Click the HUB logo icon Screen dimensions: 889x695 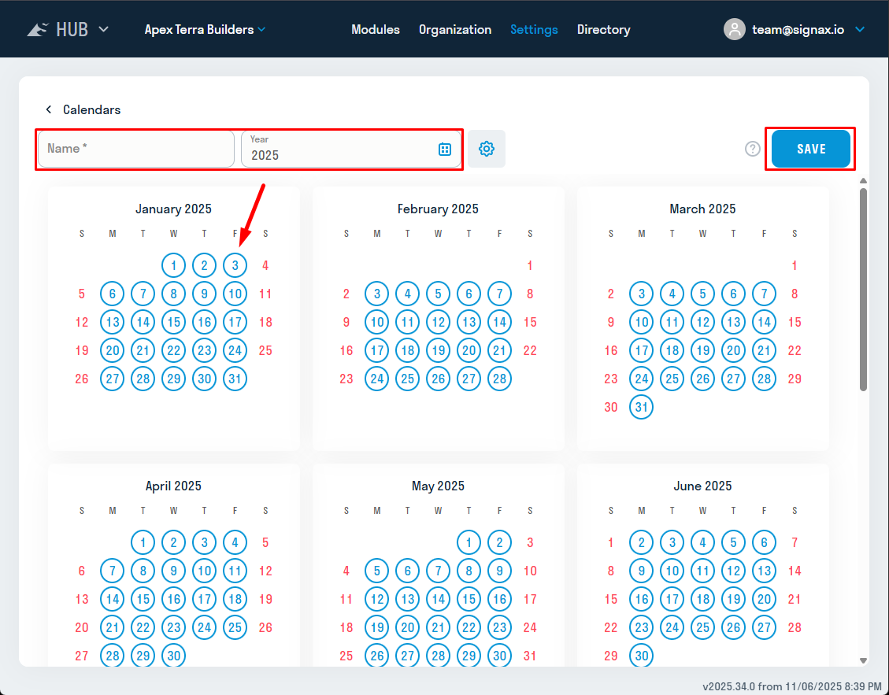(38, 29)
